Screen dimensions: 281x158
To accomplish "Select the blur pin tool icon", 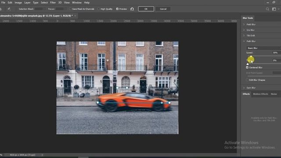I will click(x=9, y=9).
